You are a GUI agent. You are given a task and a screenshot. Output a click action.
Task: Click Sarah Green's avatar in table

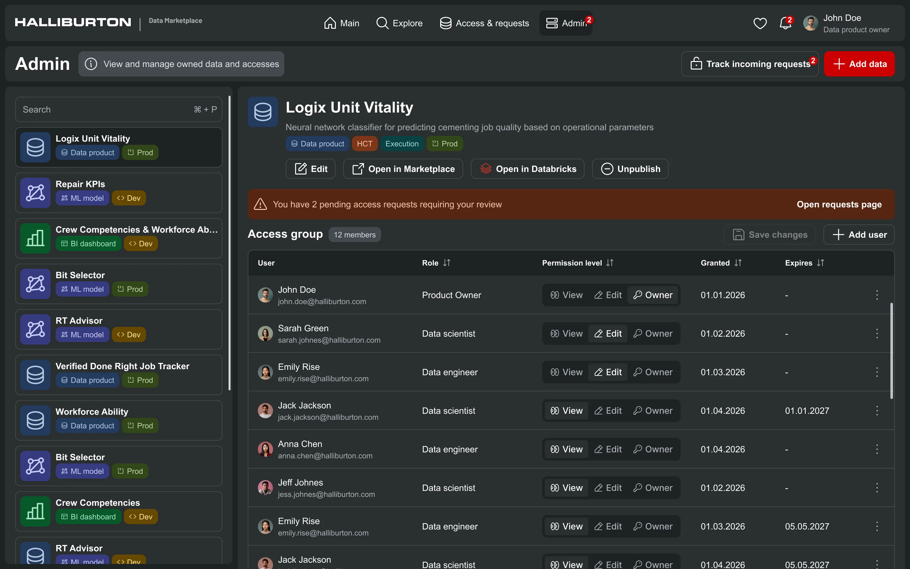pyautogui.click(x=265, y=333)
